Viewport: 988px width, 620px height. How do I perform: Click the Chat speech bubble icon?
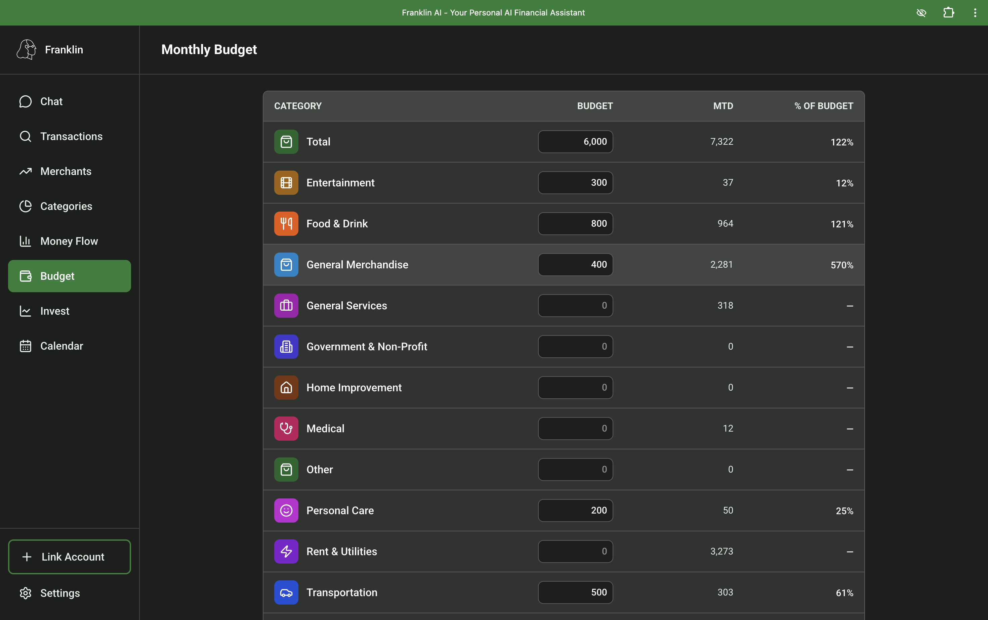point(26,101)
